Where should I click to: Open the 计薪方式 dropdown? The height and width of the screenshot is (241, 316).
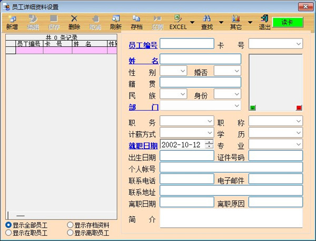pyautogui.click(x=187, y=132)
